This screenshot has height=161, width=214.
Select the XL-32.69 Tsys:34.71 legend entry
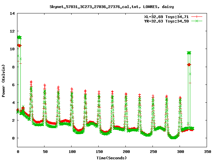167,17
